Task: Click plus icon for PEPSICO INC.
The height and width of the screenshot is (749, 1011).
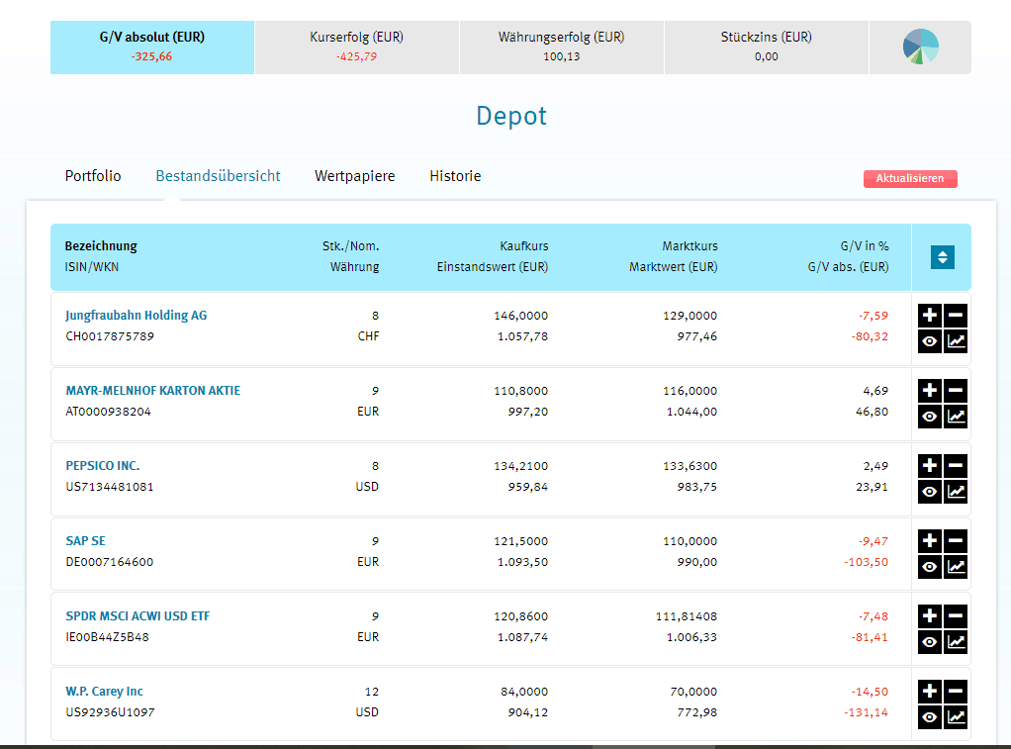Action: coord(929,466)
